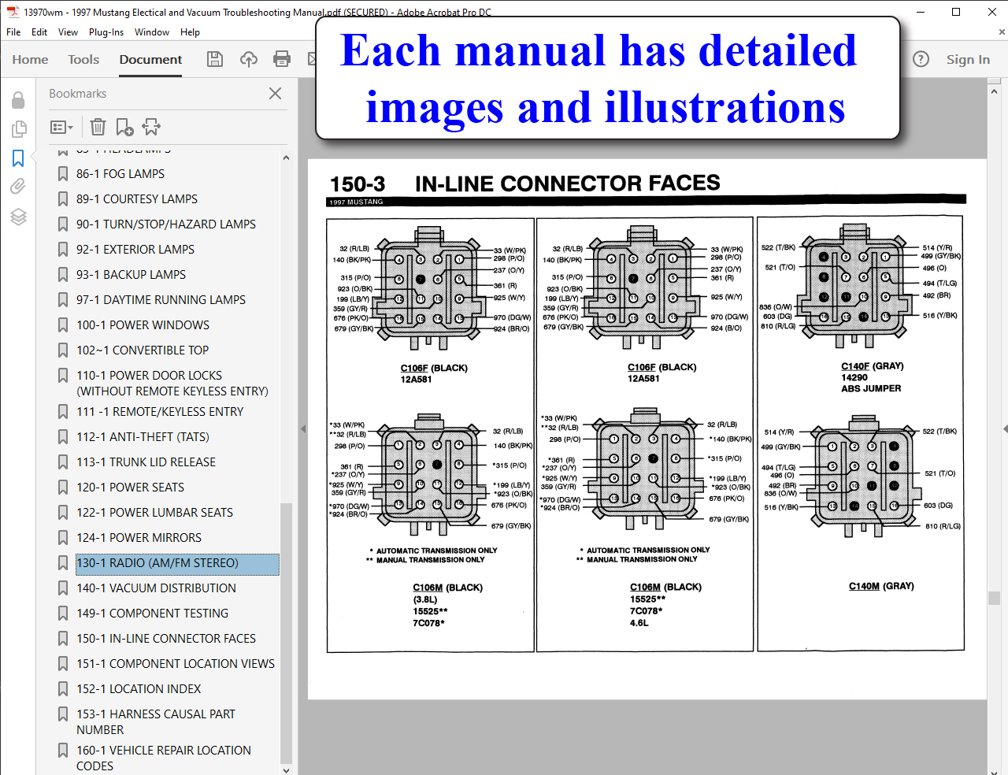Switch to the Tools tab

point(83,59)
